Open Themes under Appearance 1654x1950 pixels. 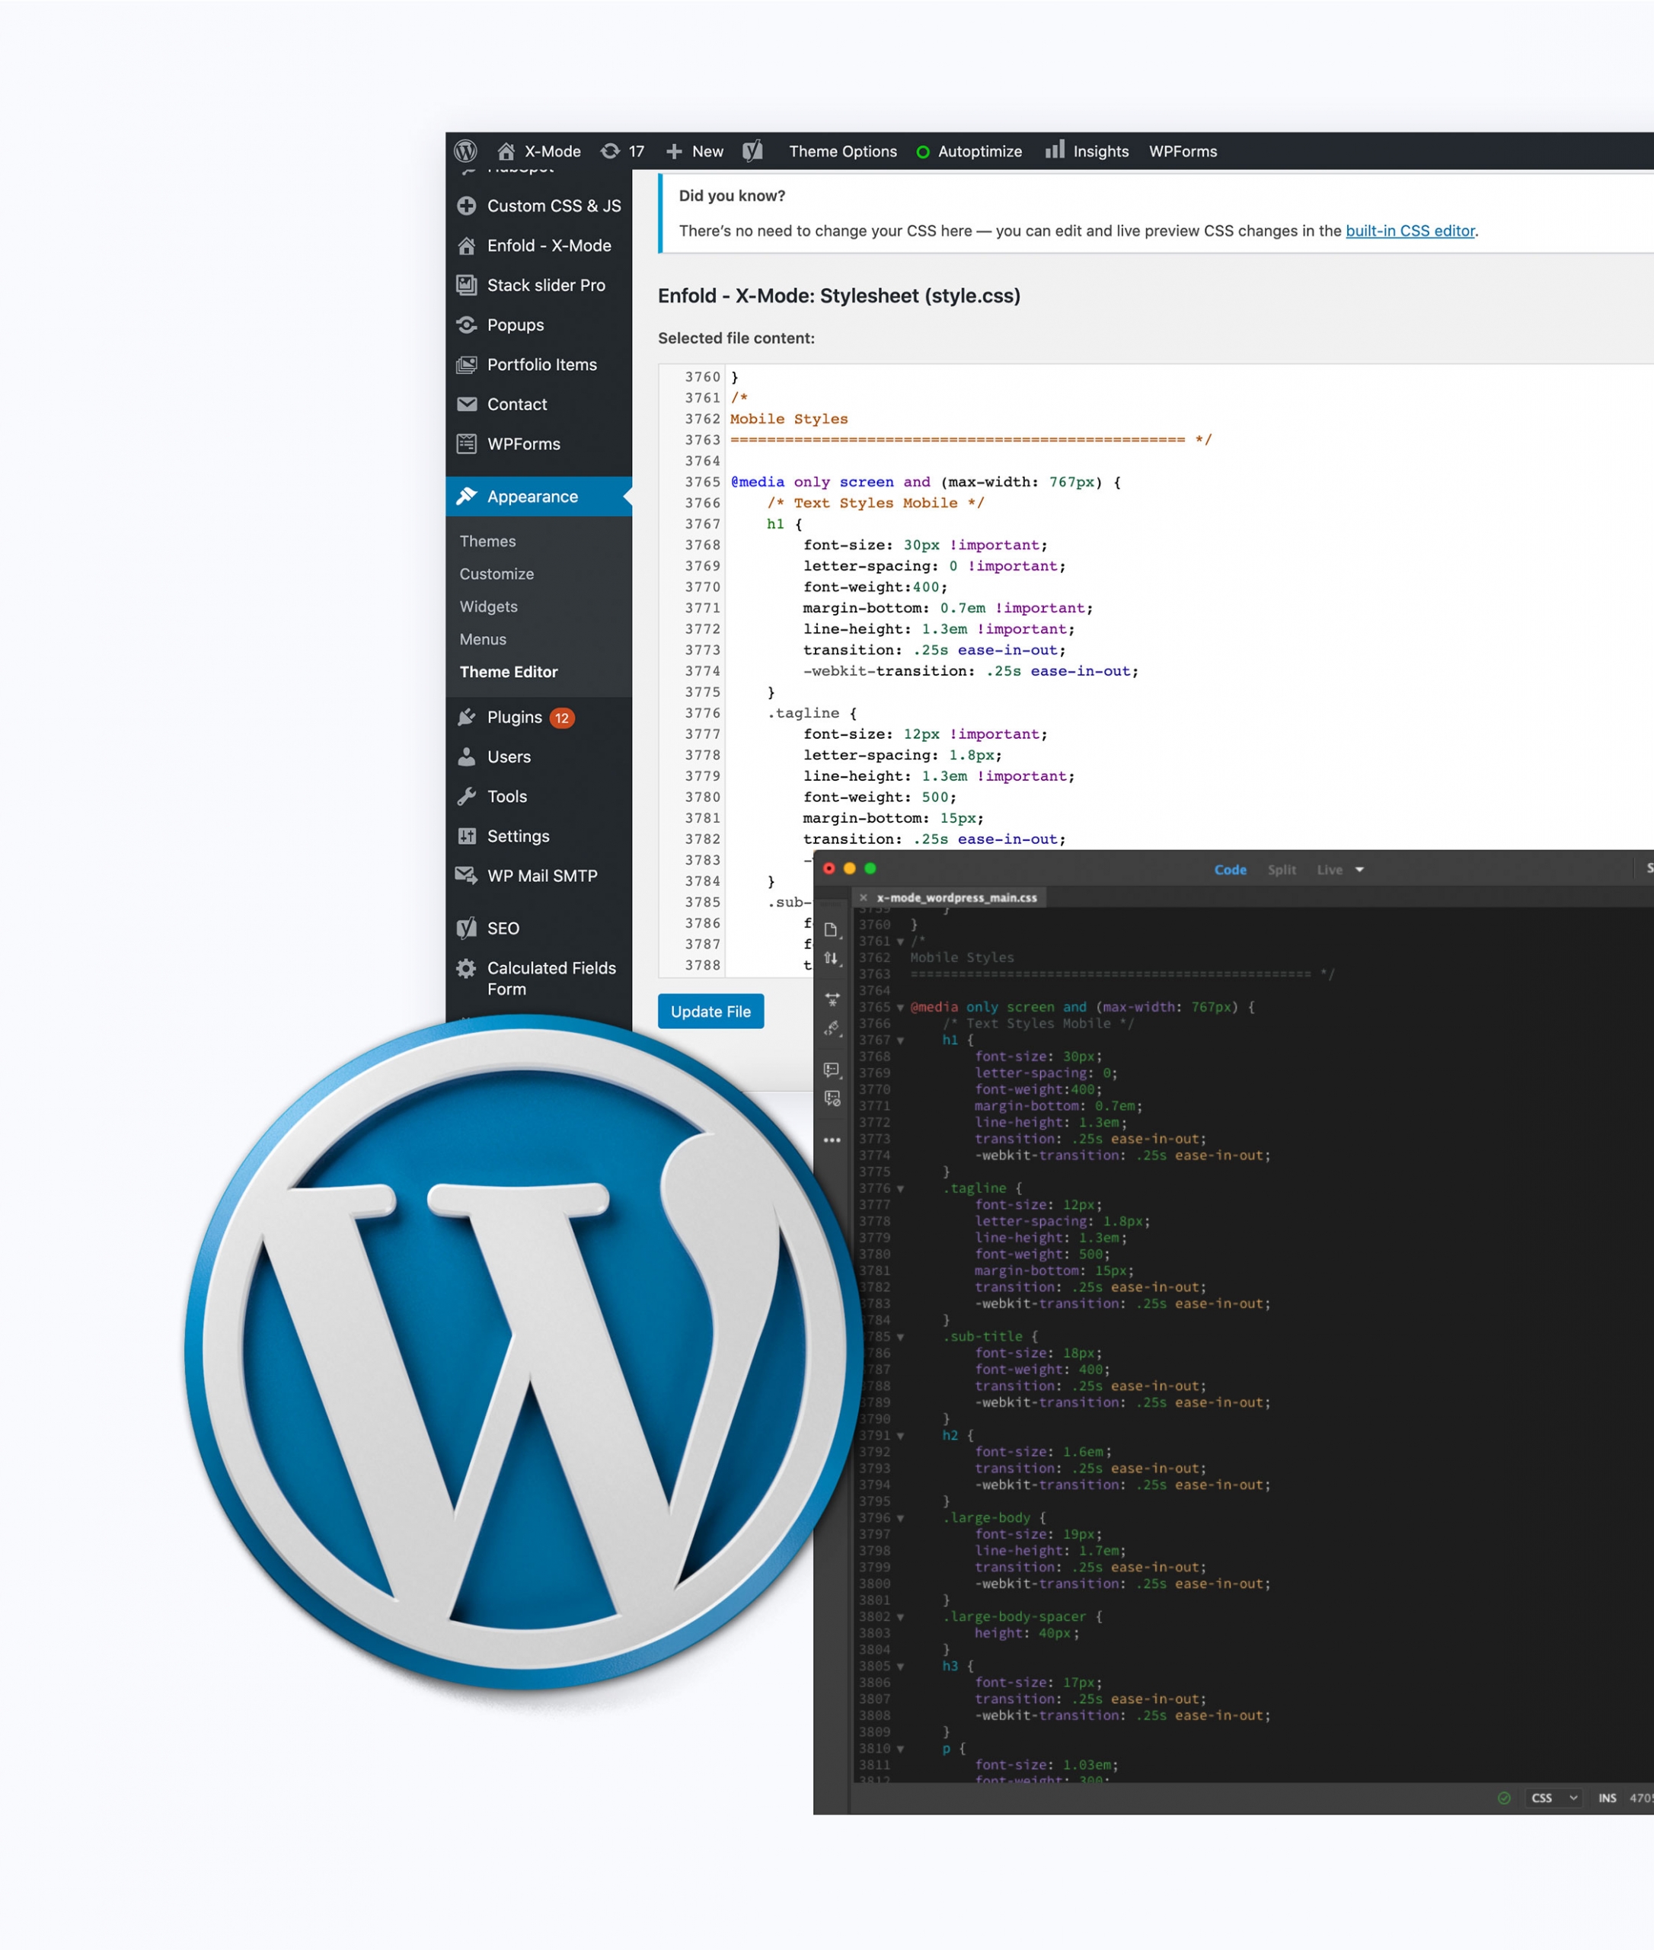(487, 541)
